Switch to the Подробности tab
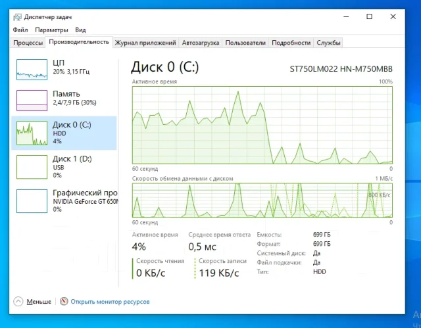This screenshot has height=328, width=421. (291, 43)
